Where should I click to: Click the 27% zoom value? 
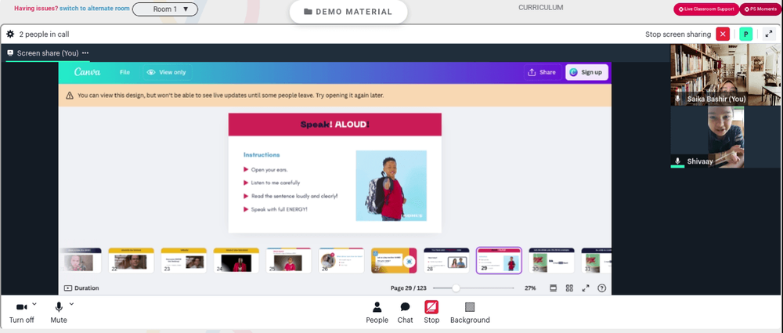(x=530, y=288)
